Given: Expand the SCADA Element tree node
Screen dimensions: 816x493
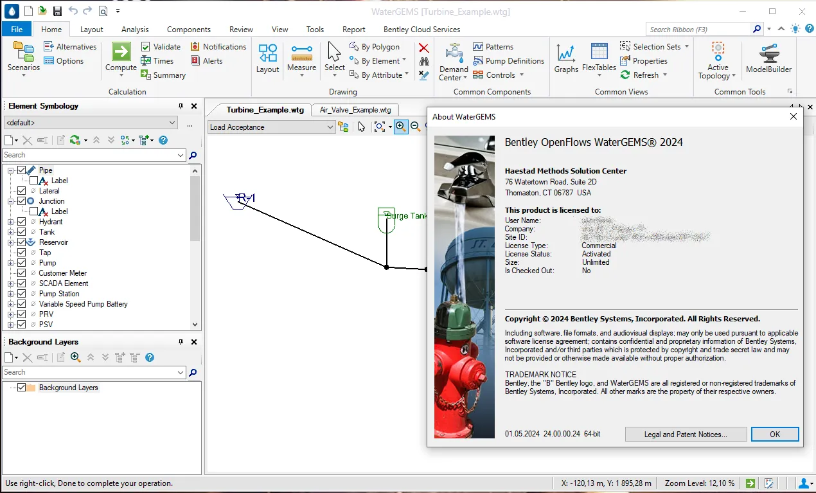Looking at the screenshot, I should tap(11, 283).
